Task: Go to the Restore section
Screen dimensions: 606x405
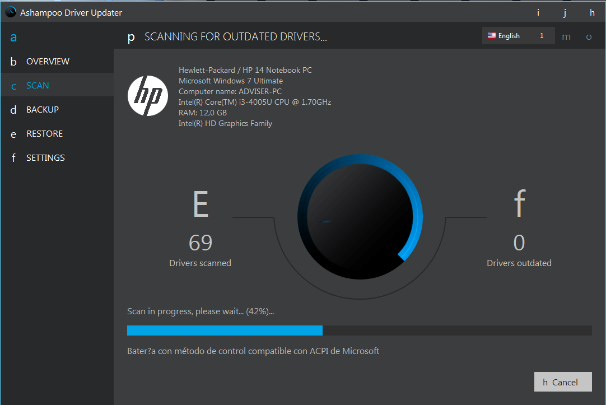Action: click(57, 134)
